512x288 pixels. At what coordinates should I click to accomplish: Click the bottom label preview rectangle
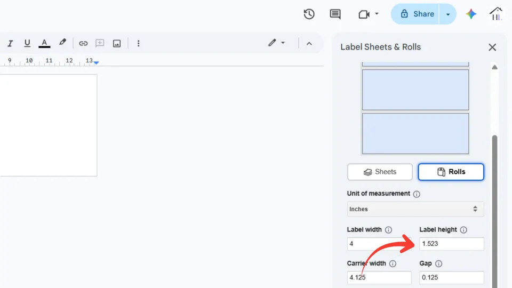pos(415,133)
